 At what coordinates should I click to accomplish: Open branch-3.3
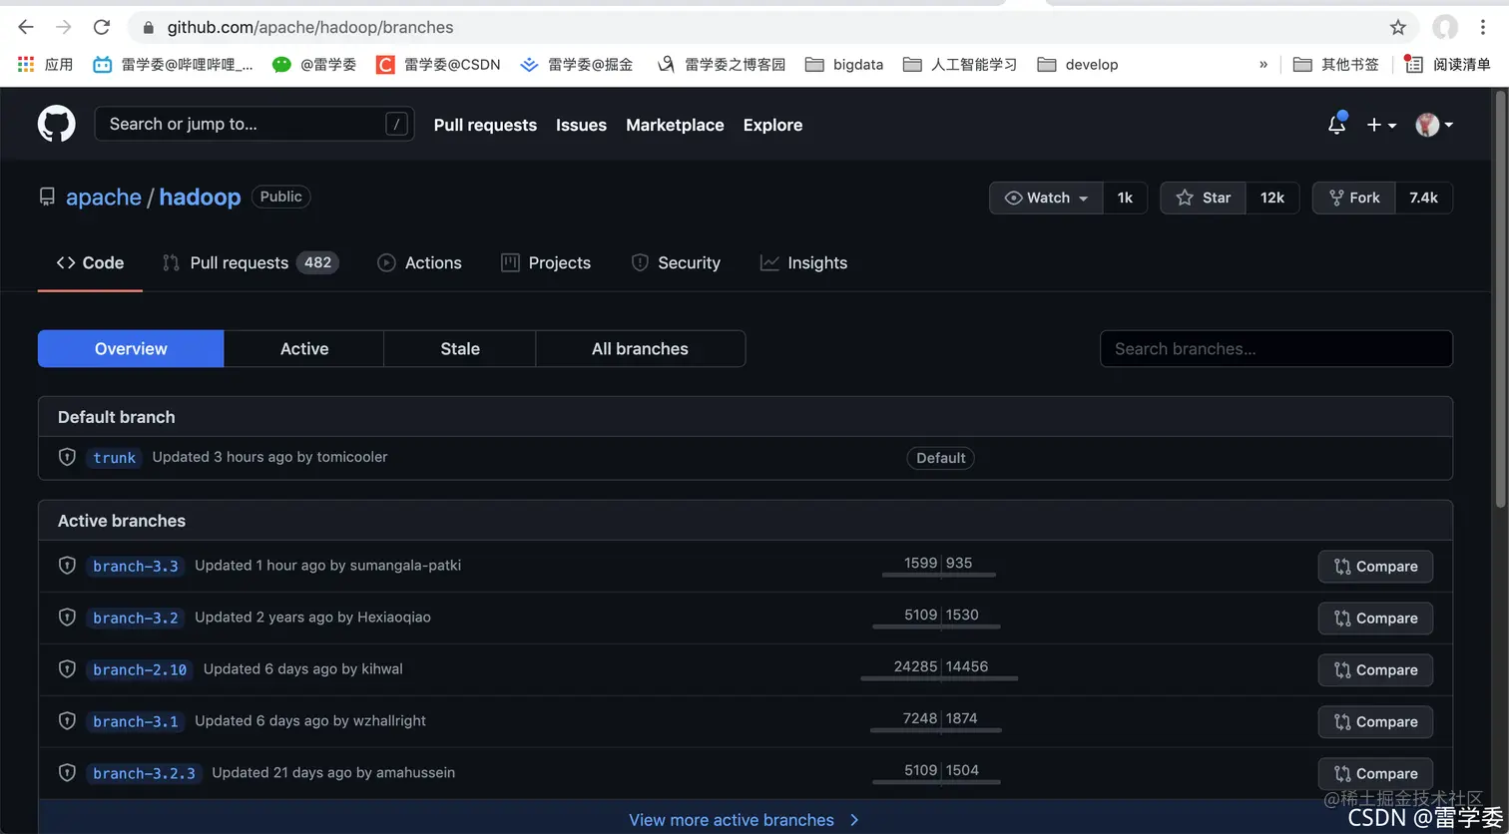[136, 567]
